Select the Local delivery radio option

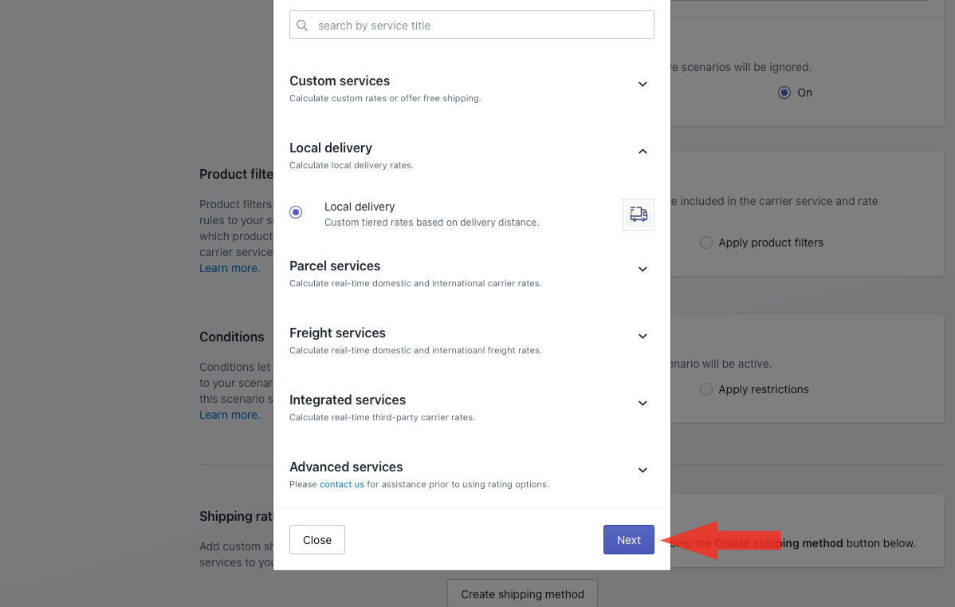coord(296,212)
